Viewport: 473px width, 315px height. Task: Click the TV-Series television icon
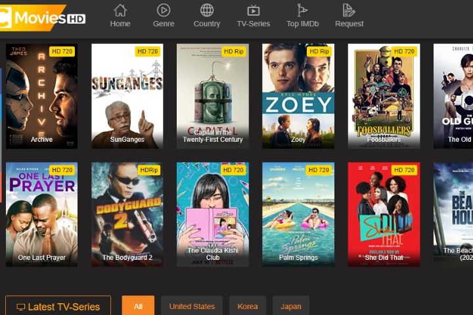click(254, 10)
